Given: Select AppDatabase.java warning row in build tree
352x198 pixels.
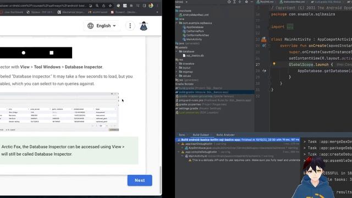Looking at the screenshot, I should [x=241, y=148].
